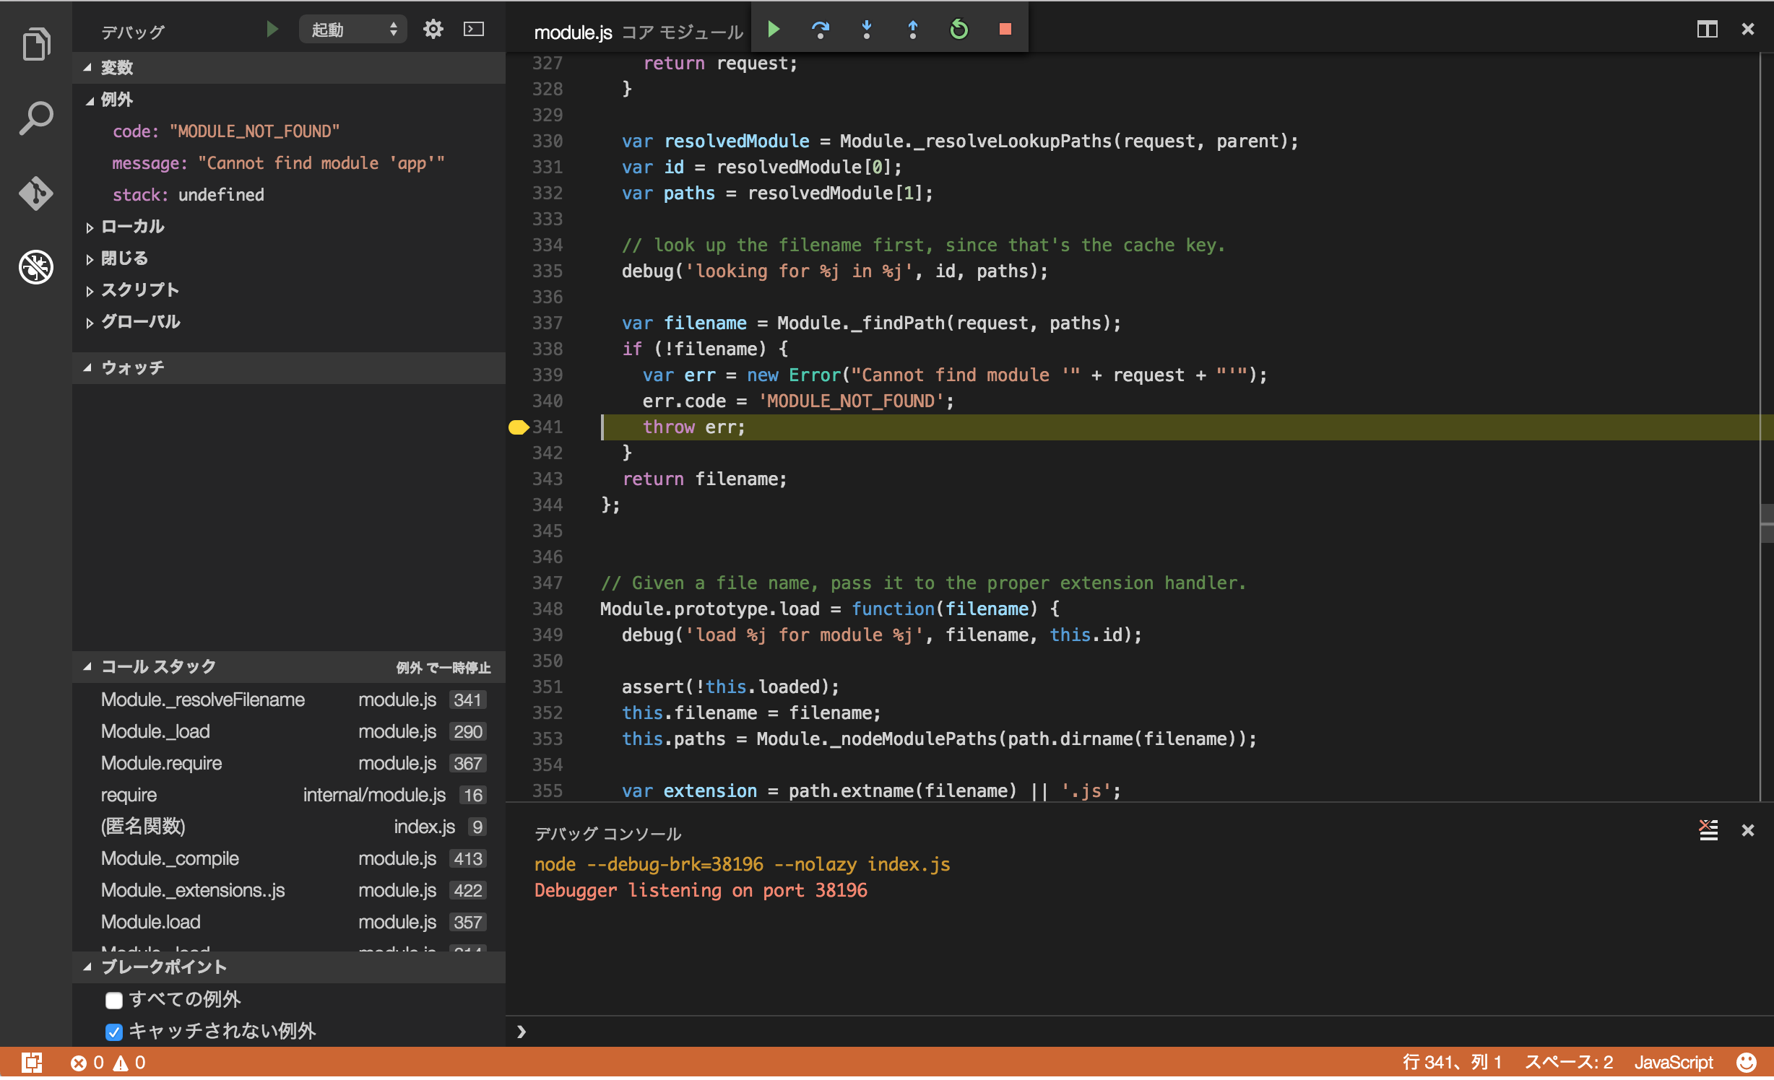Enable the すべての例外 checkbox
Screen dimensions: 1774x1080
coord(113,1000)
